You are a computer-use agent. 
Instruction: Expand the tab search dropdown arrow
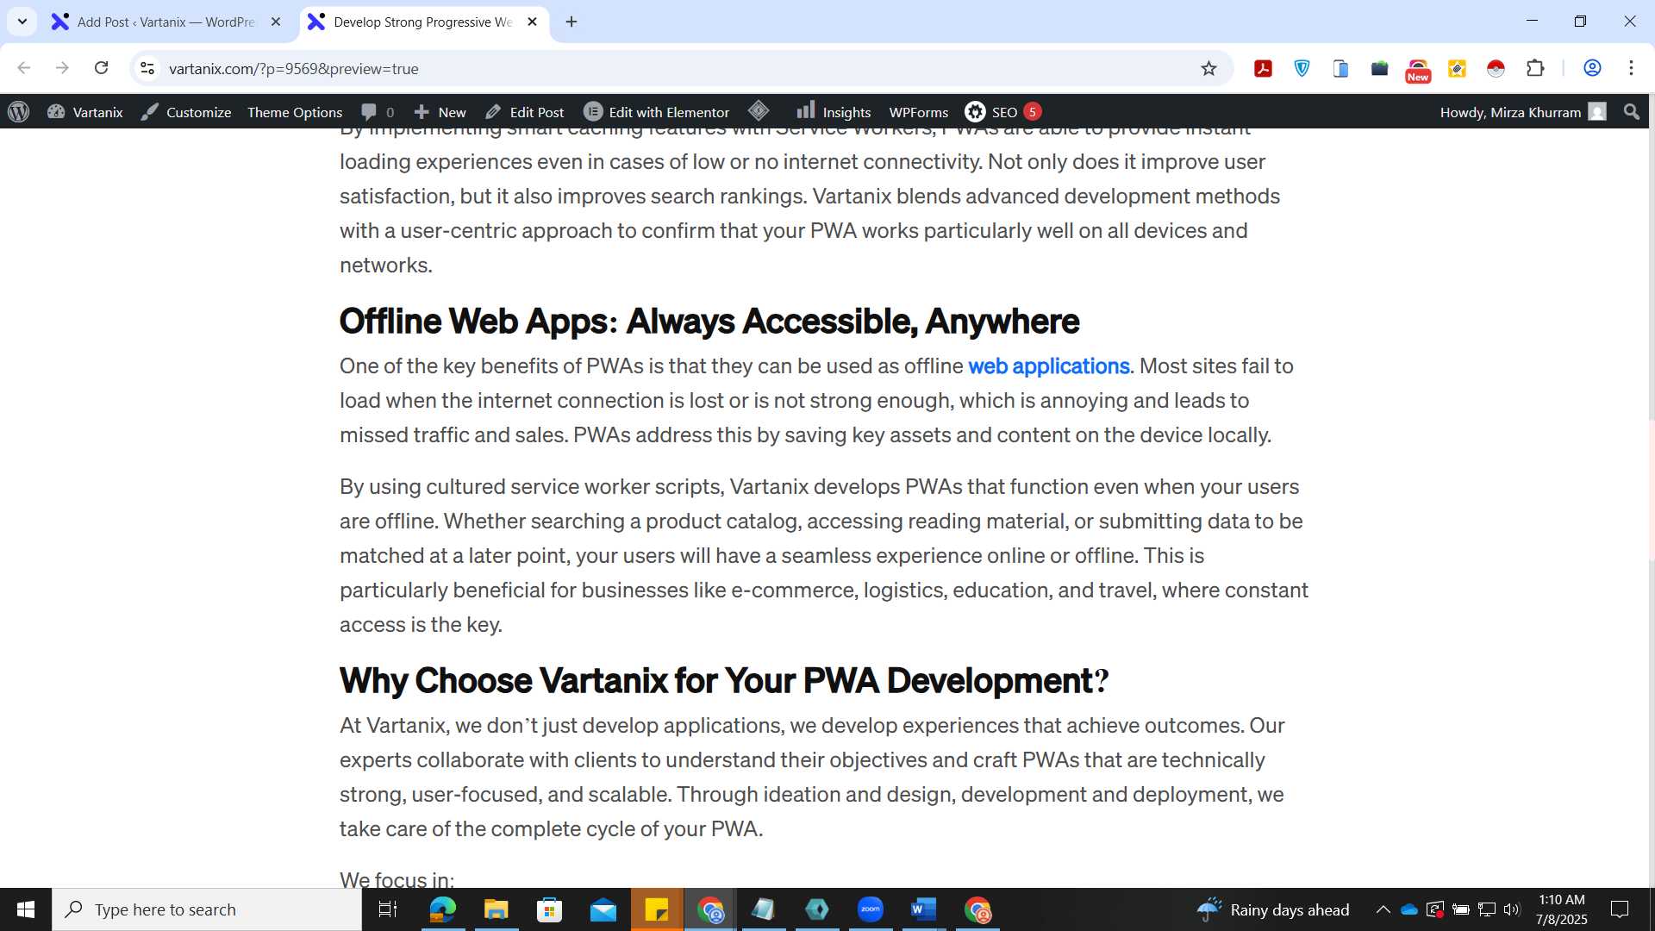pos(22,22)
